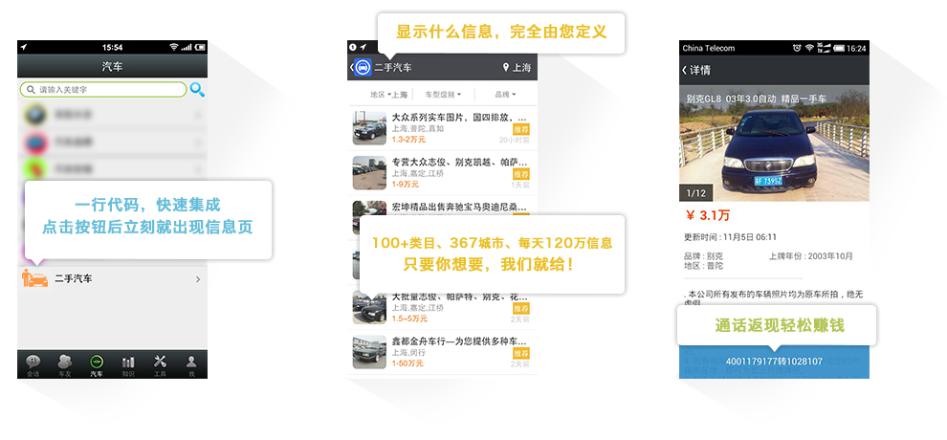Expand the 二手汽车 row chevron
This screenshot has width=947, height=440.
click(198, 279)
